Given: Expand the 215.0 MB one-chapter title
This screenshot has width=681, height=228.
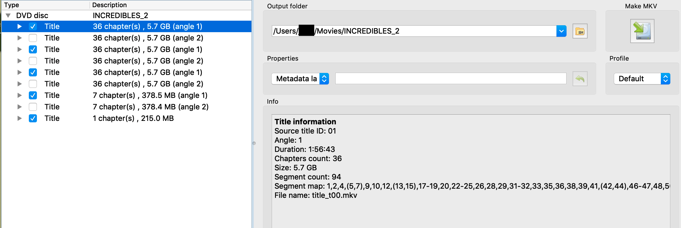Looking at the screenshot, I should pyautogui.click(x=20, y=118).
